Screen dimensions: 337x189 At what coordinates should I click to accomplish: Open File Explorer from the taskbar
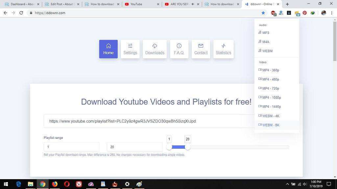[31, 184]
